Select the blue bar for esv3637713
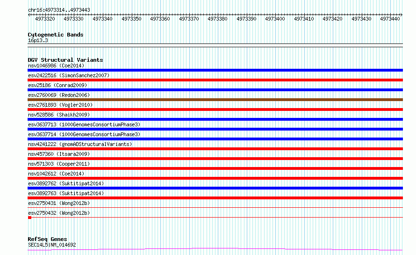Image resolution: width=416 pixels, height=255 pixels. click(x=215, y=129)
